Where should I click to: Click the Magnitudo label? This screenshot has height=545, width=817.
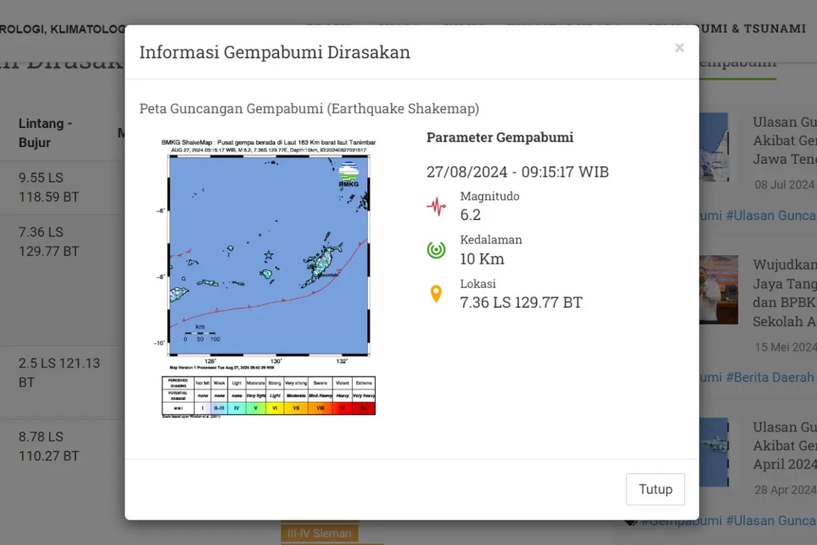[x=490, y=196]
